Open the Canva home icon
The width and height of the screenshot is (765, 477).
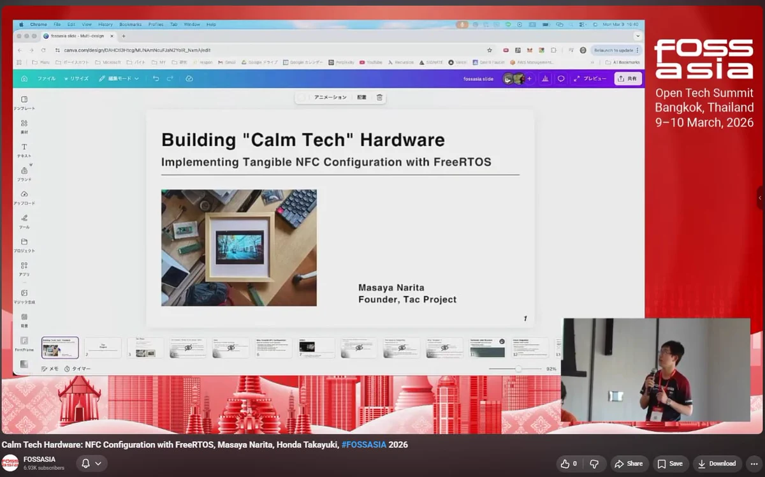[x=24, y=78]
